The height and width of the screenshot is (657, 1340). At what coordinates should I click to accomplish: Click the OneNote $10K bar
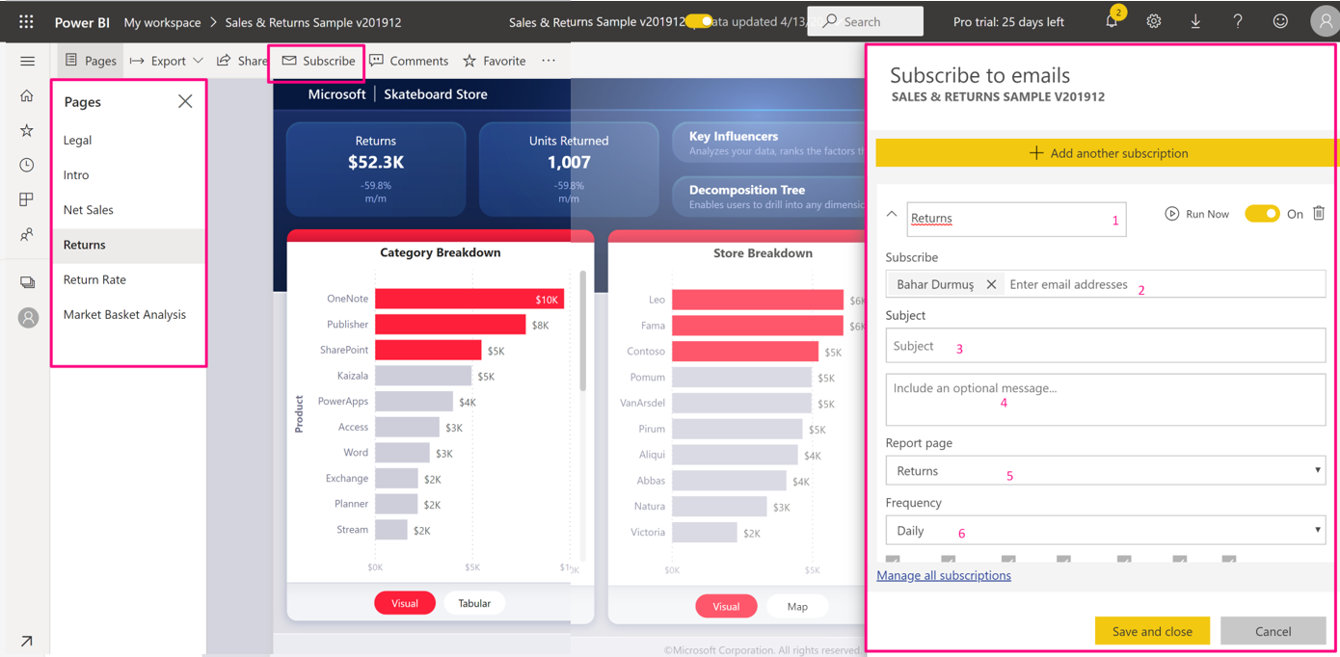(x=469, y=299)
